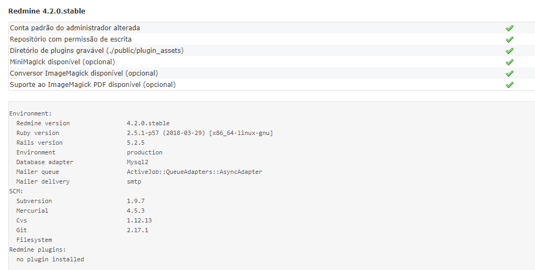
Task: Click the 'production' environment value
Action: pos(145,152)
